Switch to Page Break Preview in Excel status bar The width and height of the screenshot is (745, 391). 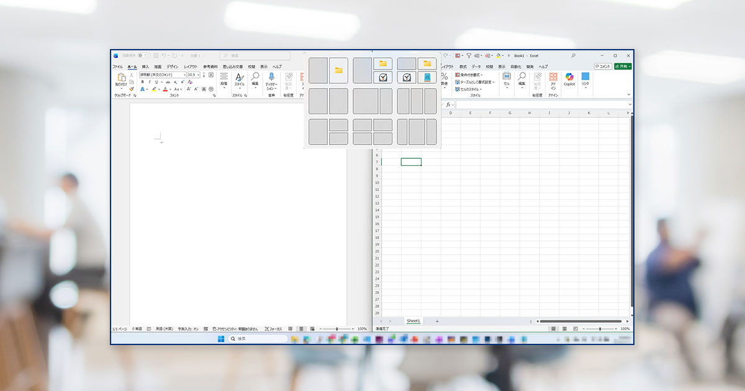pos(576,328)
